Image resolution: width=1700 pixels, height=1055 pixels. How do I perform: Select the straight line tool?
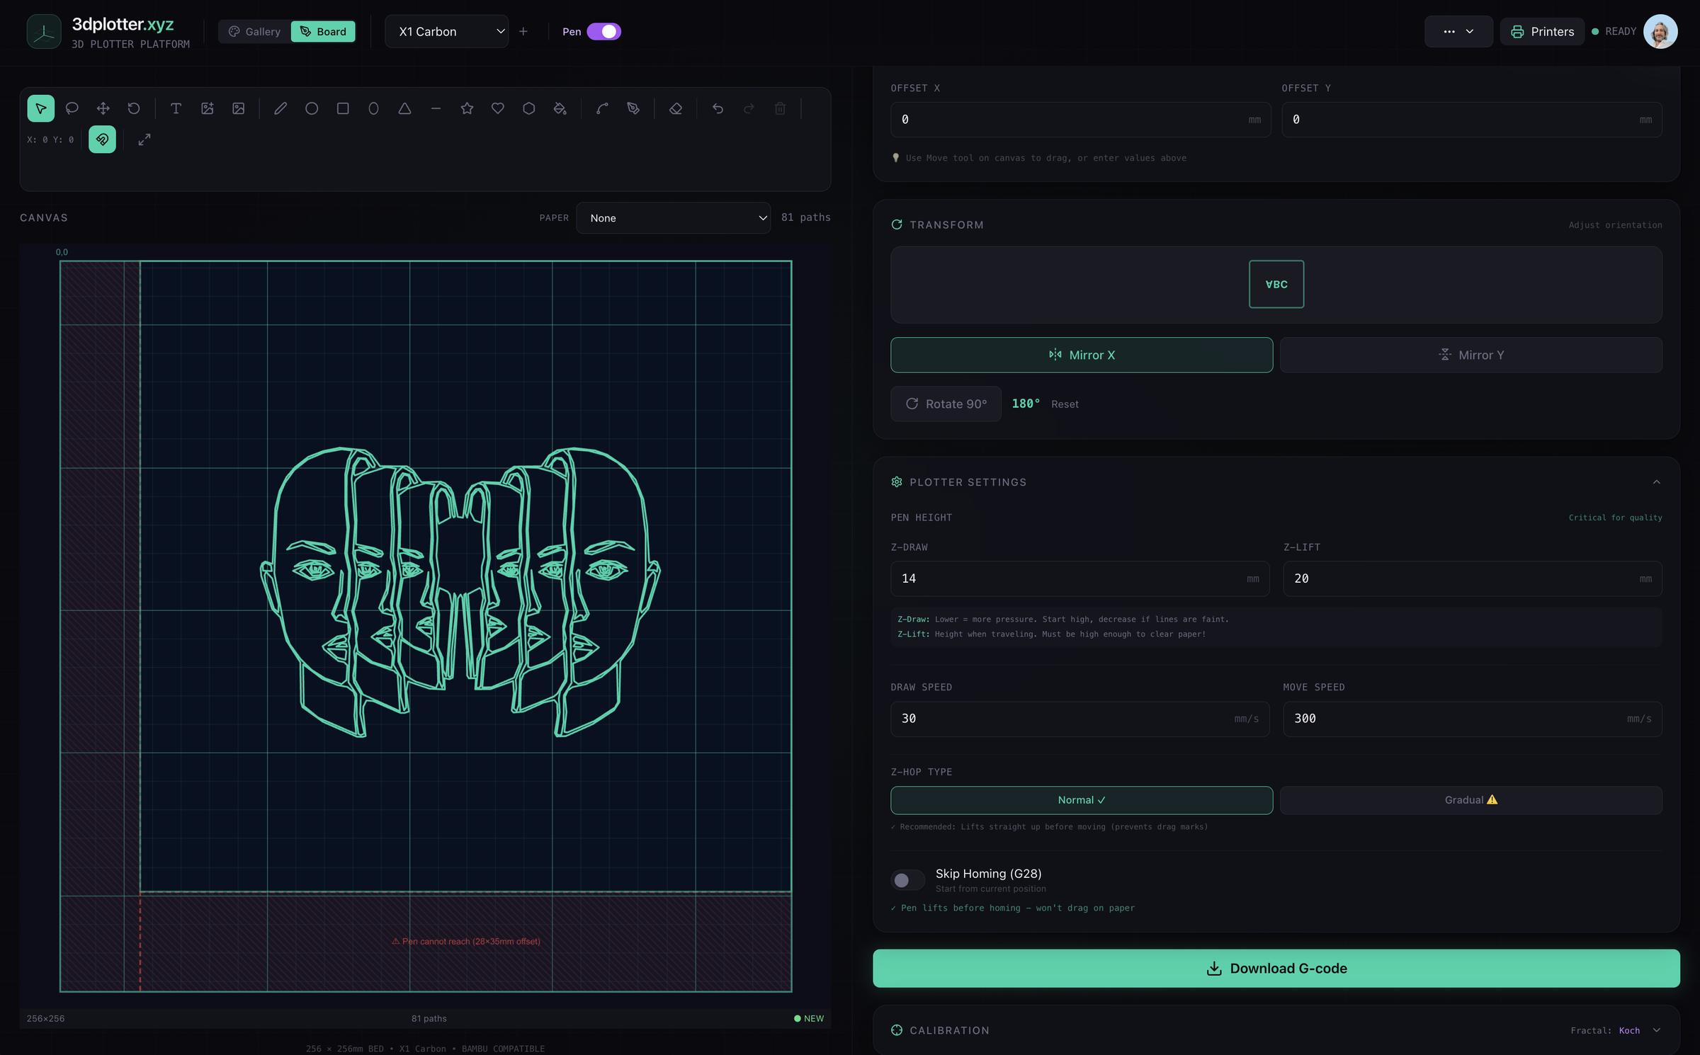pyautogui.click(x=436, y=108)
